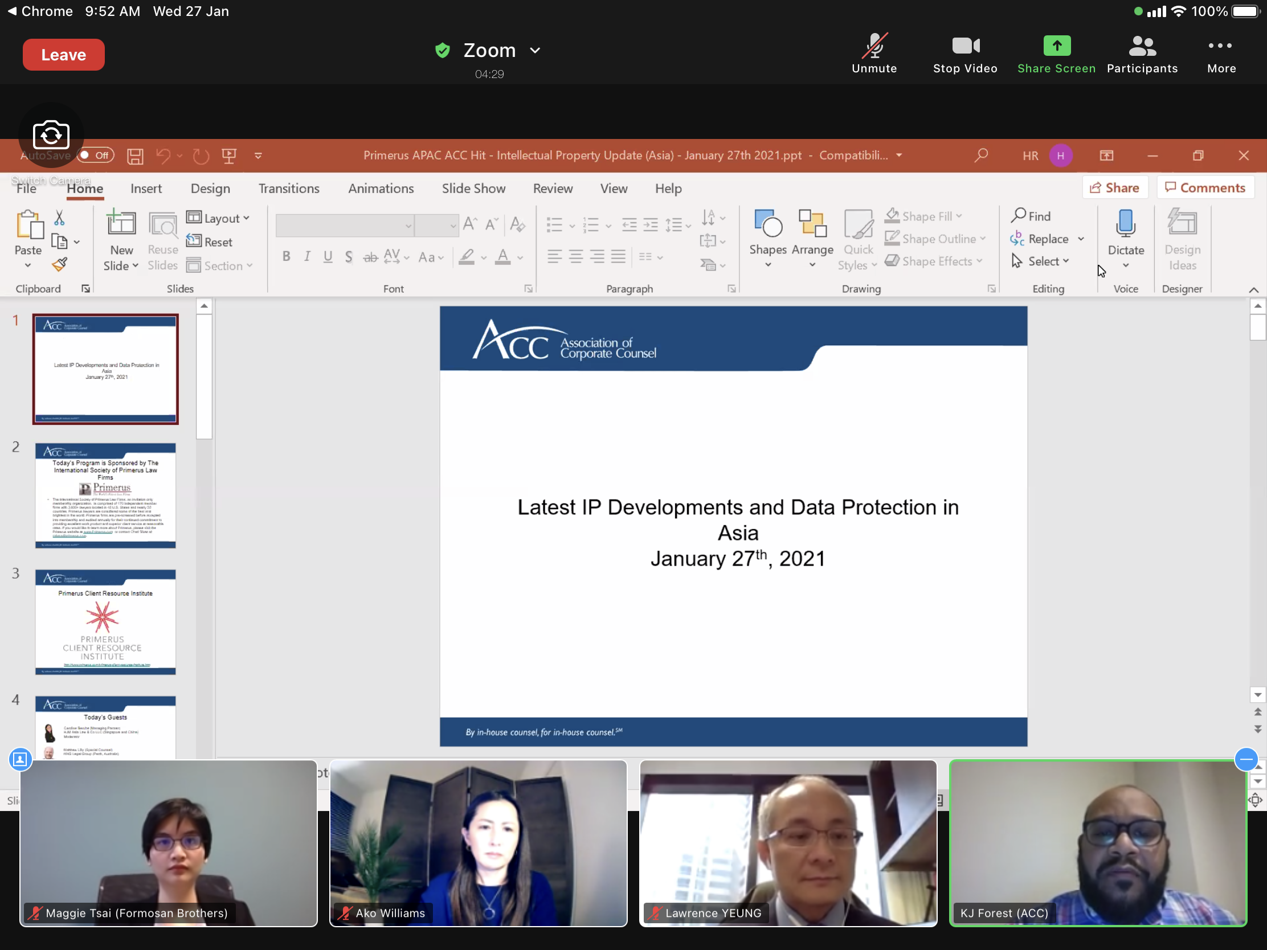Return to Chrome via back link
The image size is (1267, 950).
(x=40, y=11)
